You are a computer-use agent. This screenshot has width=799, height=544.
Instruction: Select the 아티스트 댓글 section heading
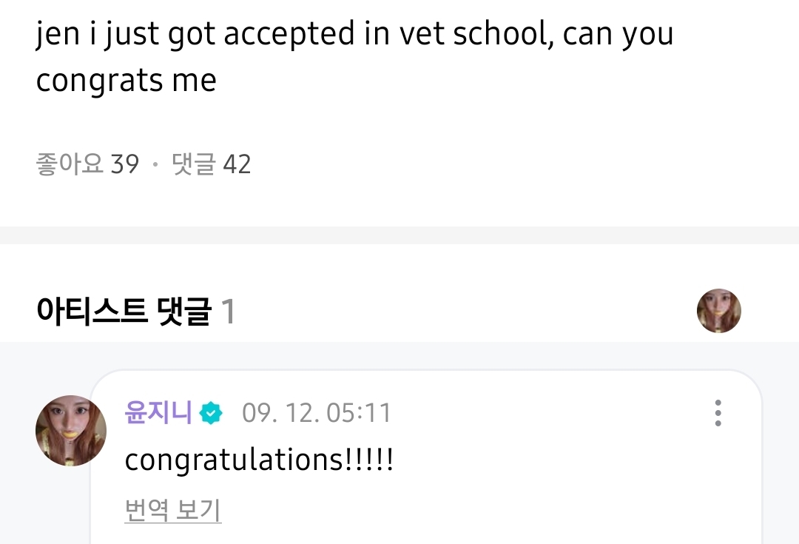click(x=124, y=312)
